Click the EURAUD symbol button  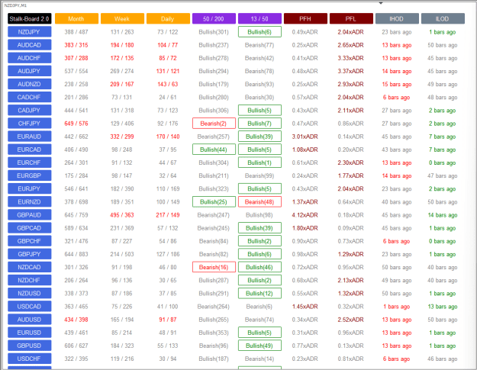[30, 137]
